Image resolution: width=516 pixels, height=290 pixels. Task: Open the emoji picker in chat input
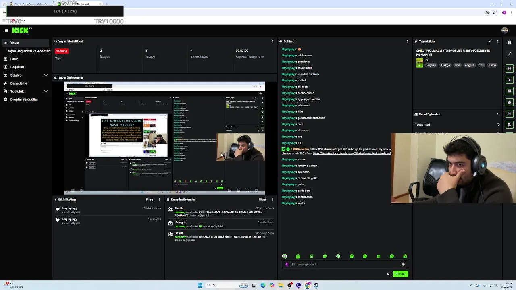403,265
